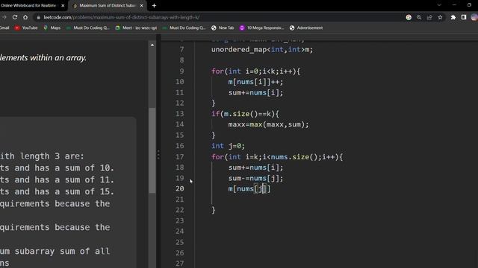
Task: Click the code 'sum-=nums[j];'
Action: [255, 179]
